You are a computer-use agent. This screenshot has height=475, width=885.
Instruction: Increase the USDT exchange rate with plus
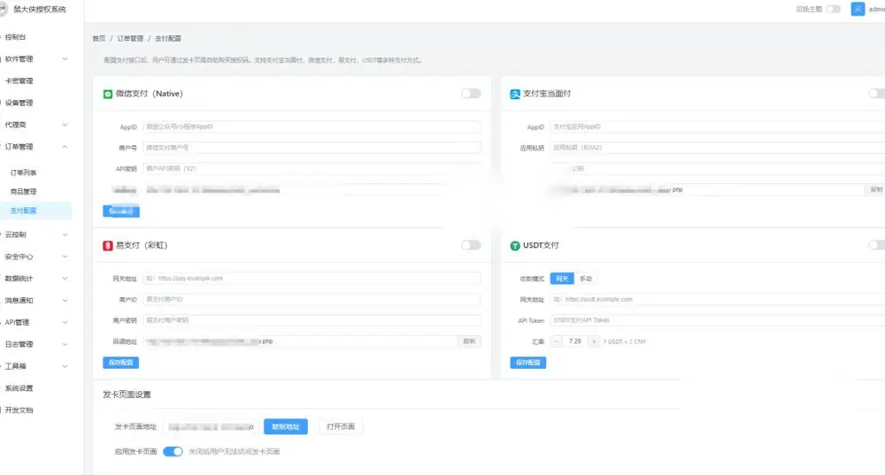click(594, 341)
